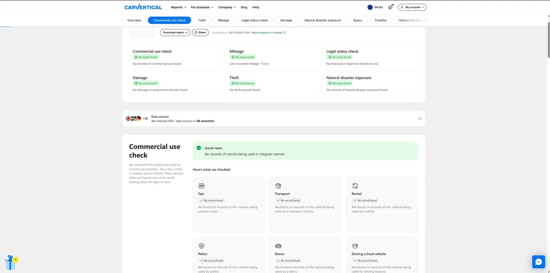Open the notifications megaphone icon
Viewport: 550px width, 273px height.
point(390,7)
